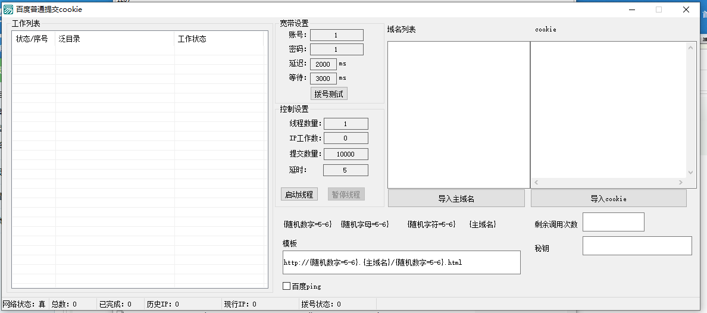Click into the IP工作数 field

(x=346, y=138)
